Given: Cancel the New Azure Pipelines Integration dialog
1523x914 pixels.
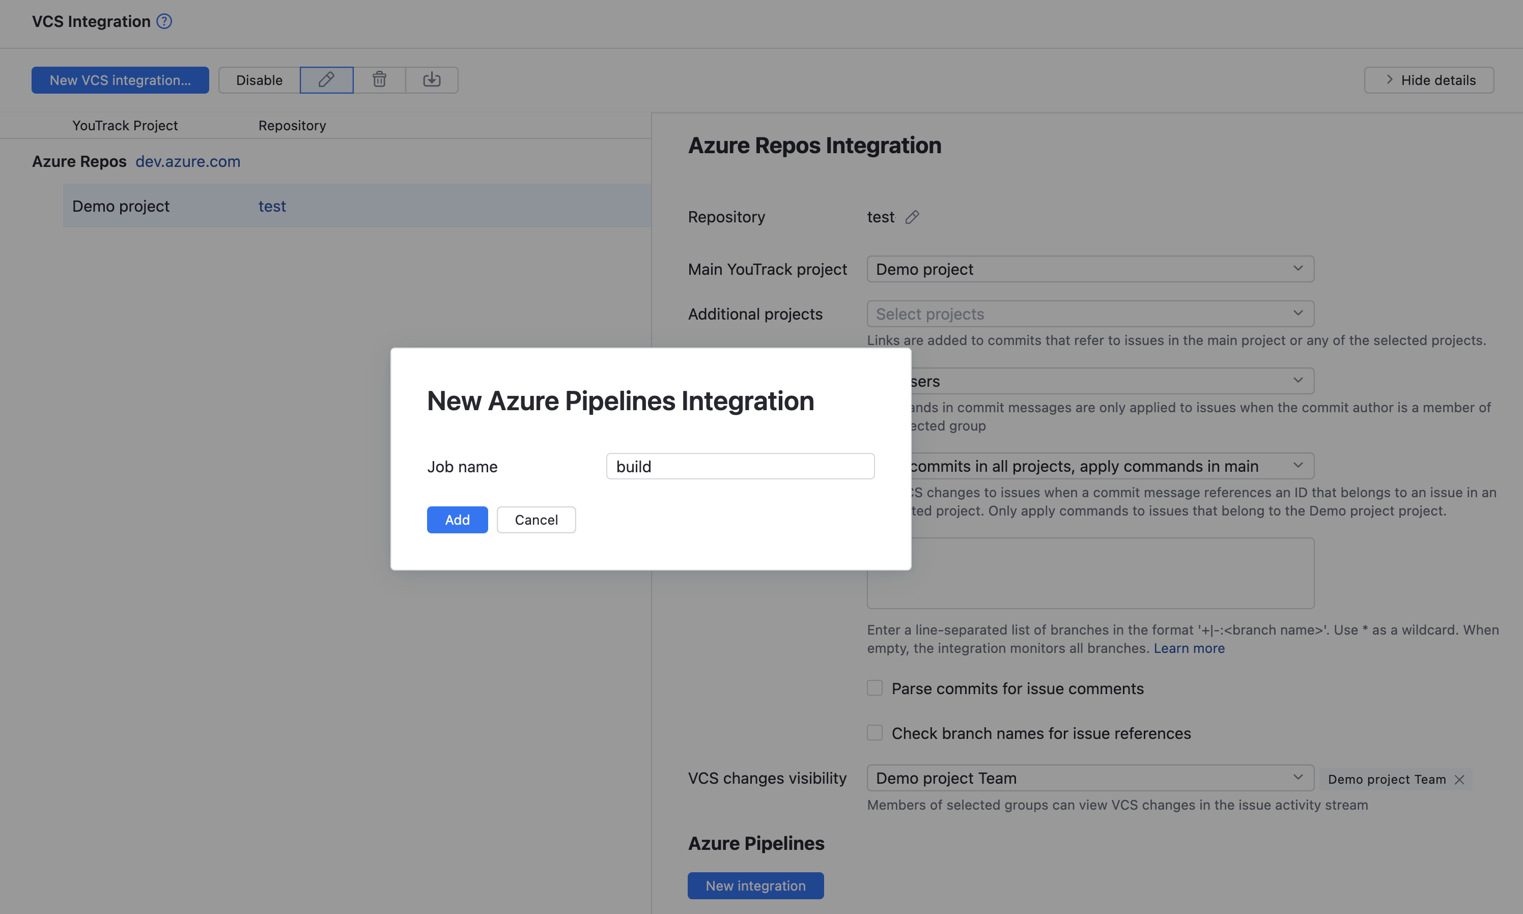Looking at the screenshot, I should pos(536,519).
